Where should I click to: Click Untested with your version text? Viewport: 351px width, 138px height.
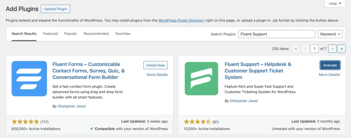pos(306,129)
